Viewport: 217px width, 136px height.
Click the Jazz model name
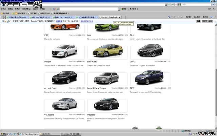[x=89, y=35]
